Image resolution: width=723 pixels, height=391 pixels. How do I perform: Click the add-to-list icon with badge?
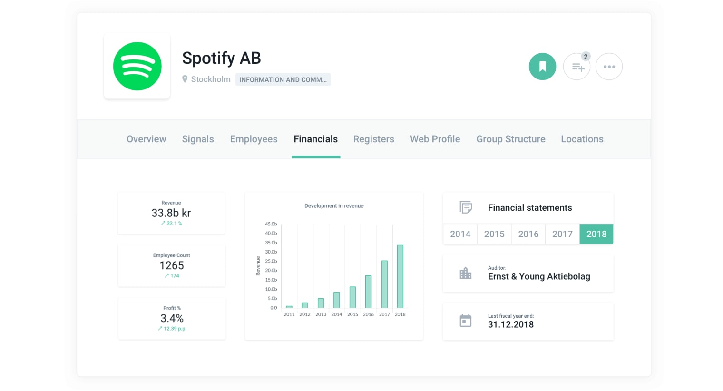577,67
